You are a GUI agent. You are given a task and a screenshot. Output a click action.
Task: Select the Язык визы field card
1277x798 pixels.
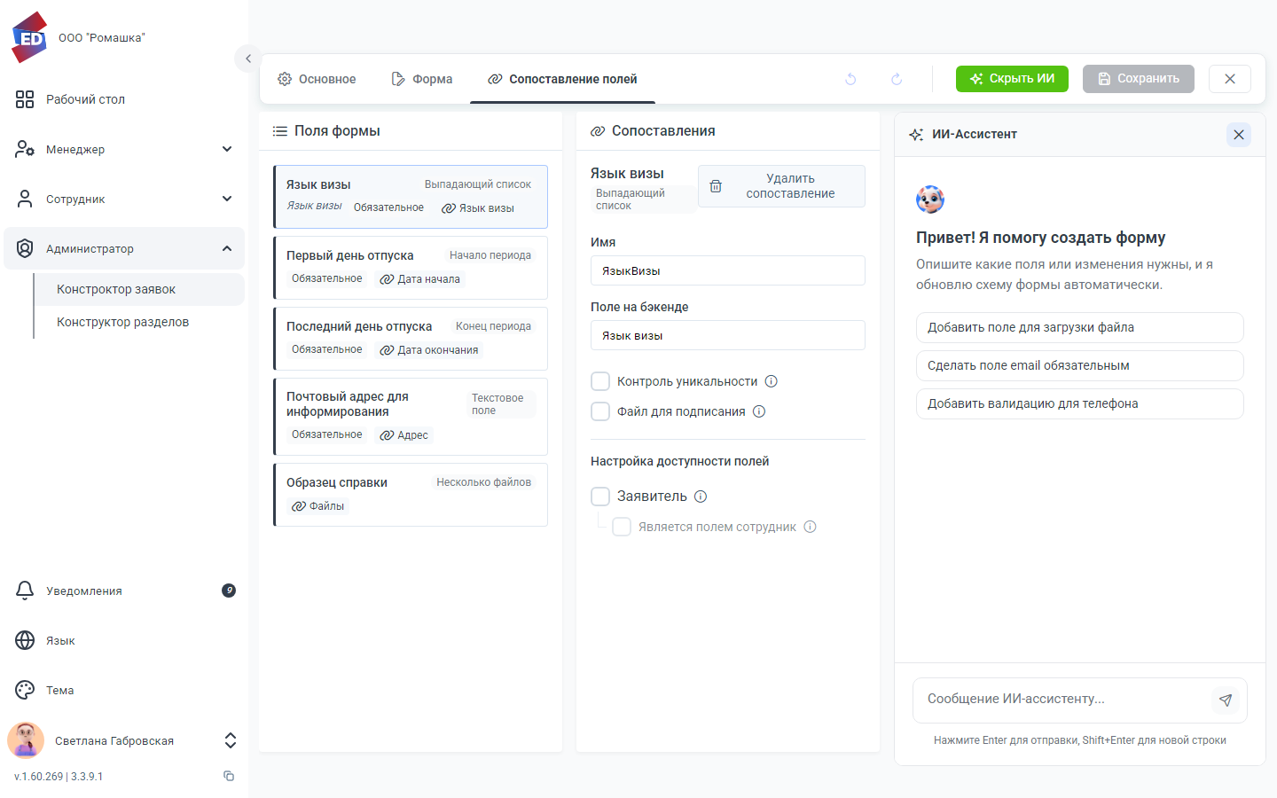[411, 197]
